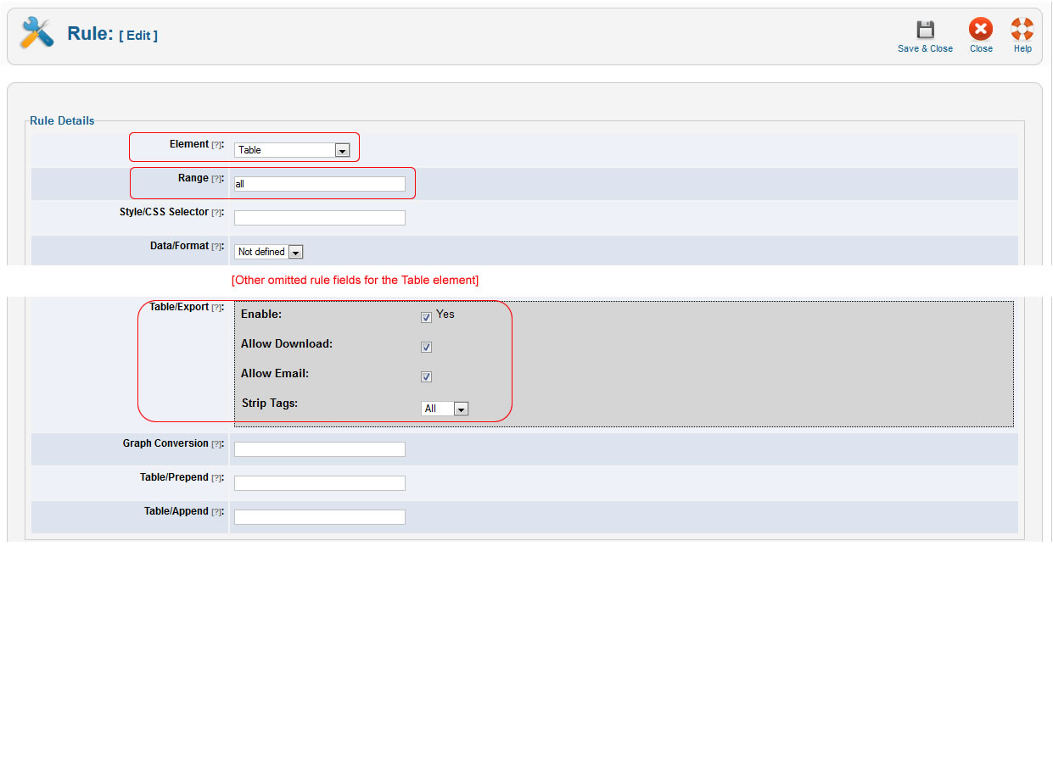Click the Table/Export help marker
1053x763 pixels.
coord(216,308)
